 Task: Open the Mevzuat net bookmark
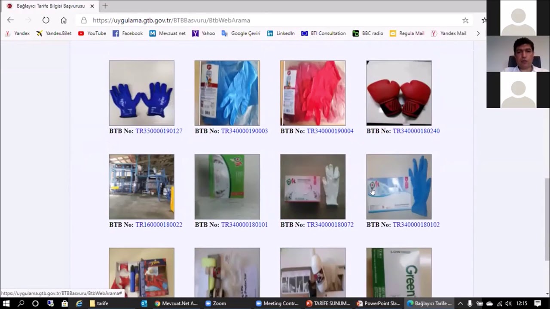[168, 33]
